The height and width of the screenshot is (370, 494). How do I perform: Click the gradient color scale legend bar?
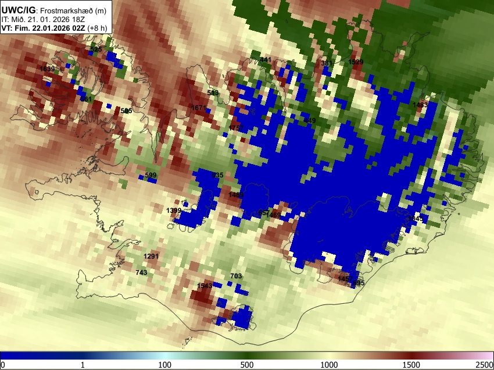point(247,356)
